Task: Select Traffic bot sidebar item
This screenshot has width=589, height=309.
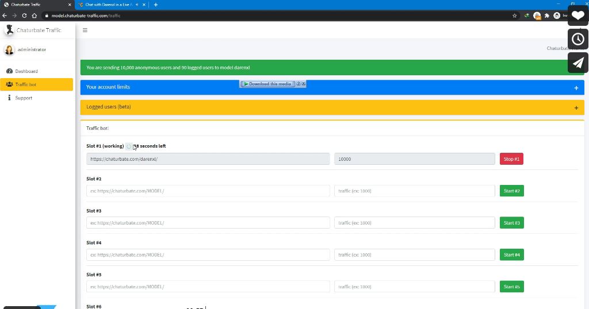Action: (26, 84)
